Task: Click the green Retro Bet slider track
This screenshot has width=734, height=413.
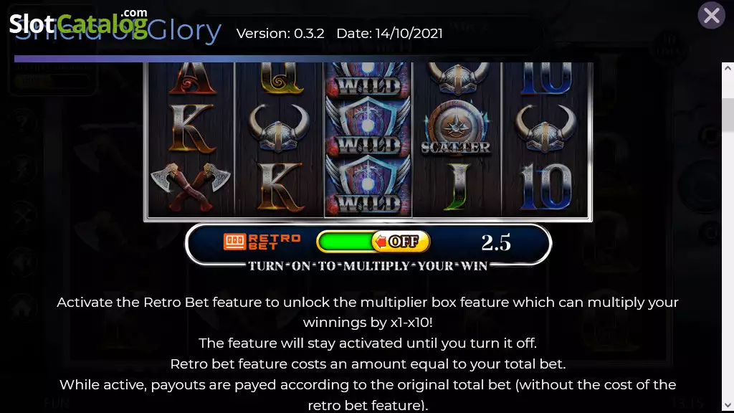Action: coord(345,242)
